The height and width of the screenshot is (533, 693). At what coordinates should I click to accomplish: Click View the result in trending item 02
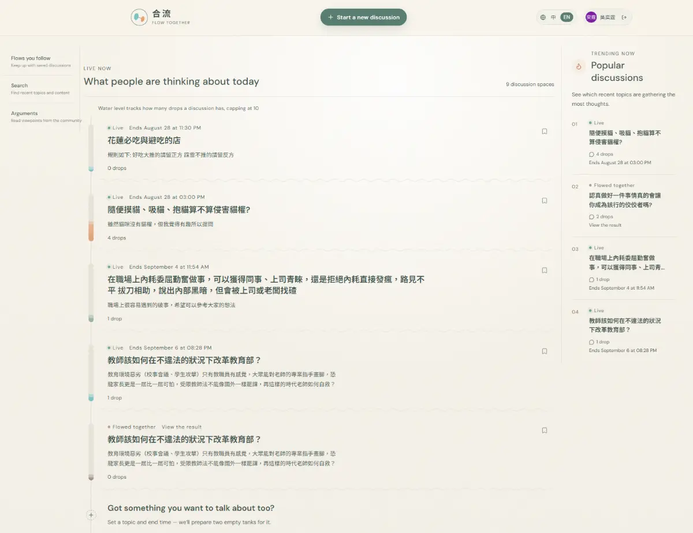pyautogui.click(x=605, y=225)
